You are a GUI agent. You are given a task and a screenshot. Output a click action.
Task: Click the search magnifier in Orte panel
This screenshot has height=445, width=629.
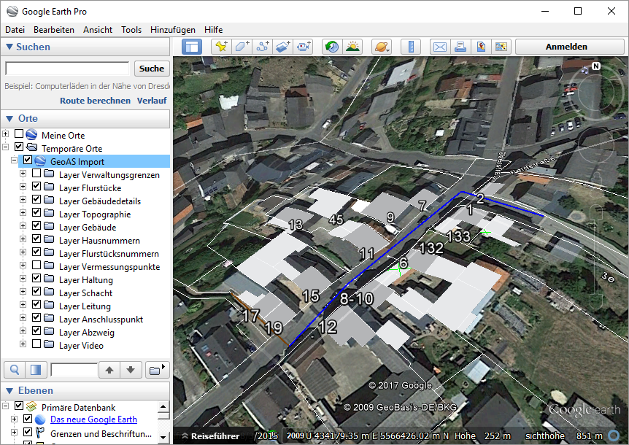coord(15,370)
